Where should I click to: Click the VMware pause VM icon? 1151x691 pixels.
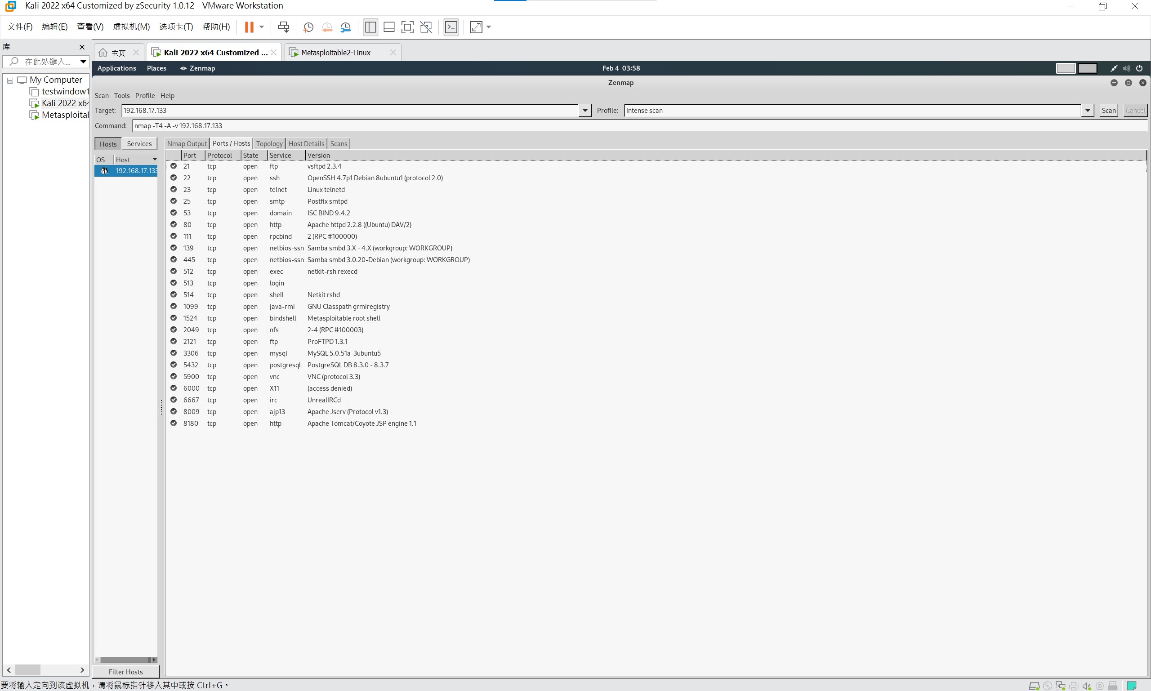coord(249,27)
